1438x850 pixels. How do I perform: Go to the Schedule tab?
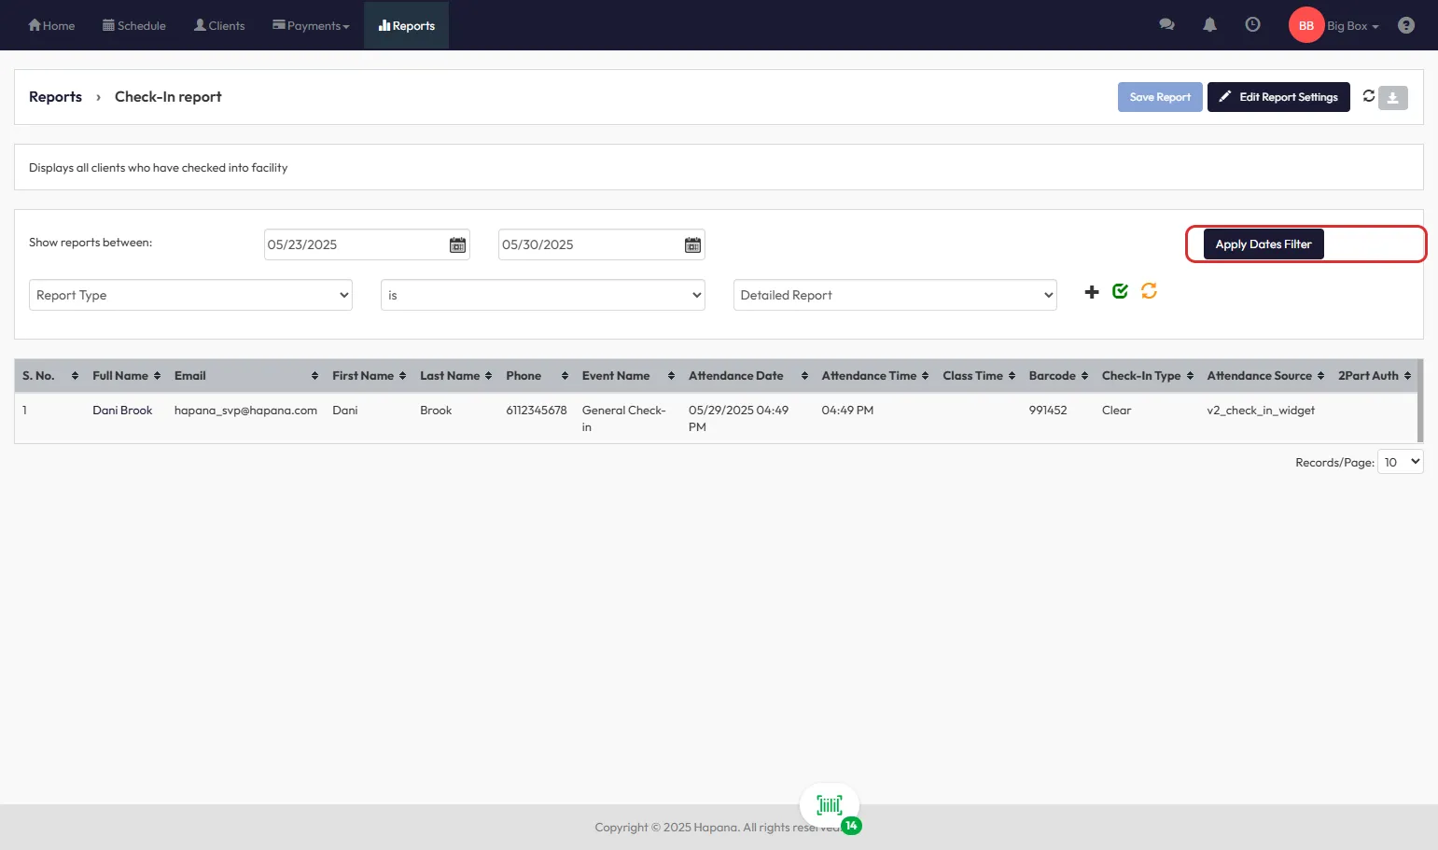(134, 25)
